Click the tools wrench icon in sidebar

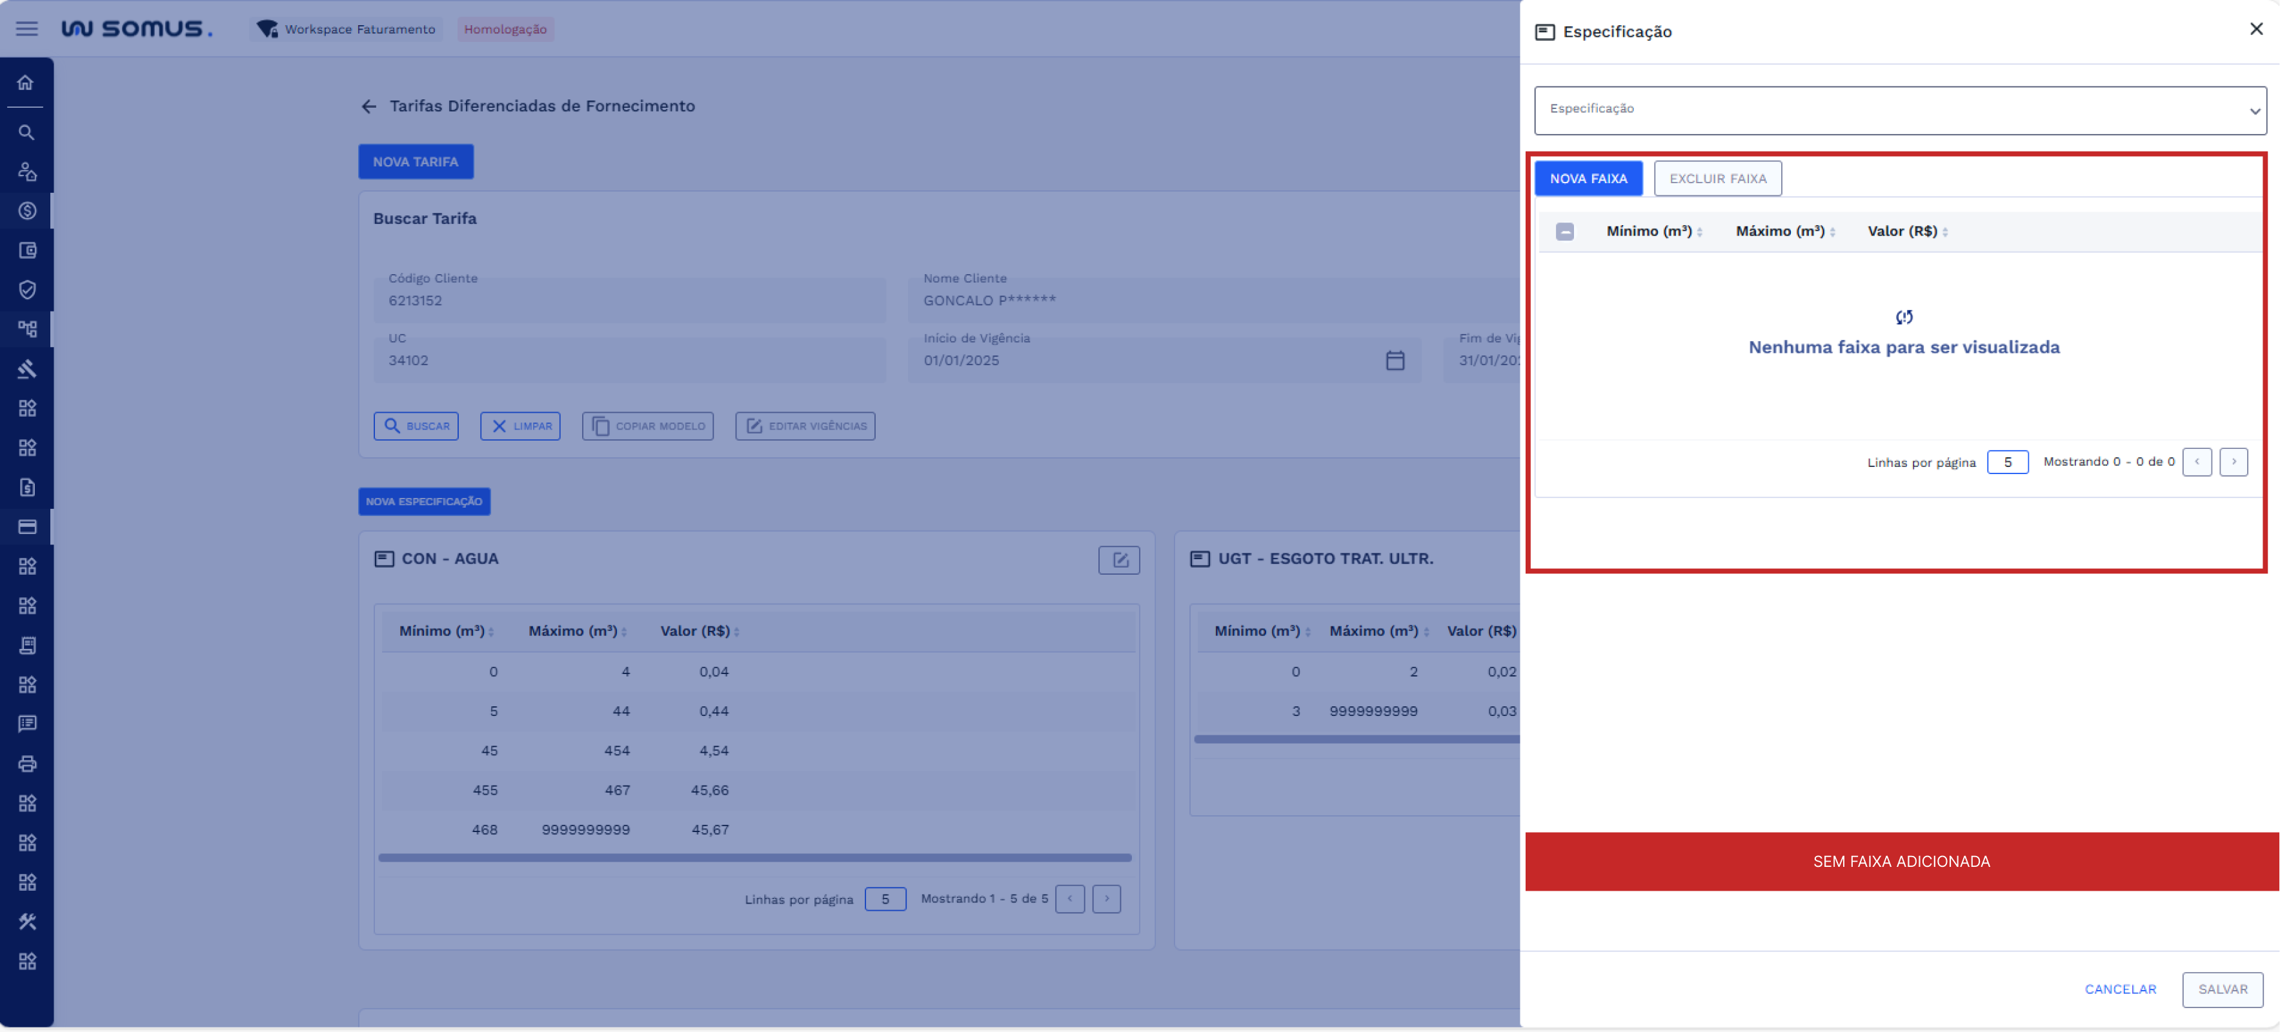(26, 922)
